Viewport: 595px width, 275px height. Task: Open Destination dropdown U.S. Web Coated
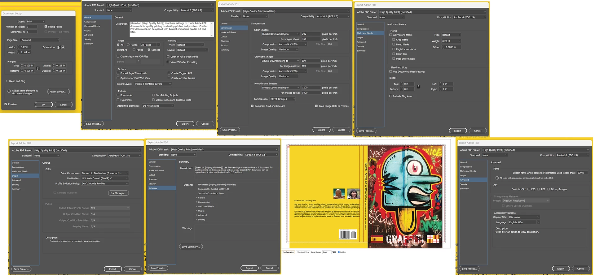[x=105, y=178]
